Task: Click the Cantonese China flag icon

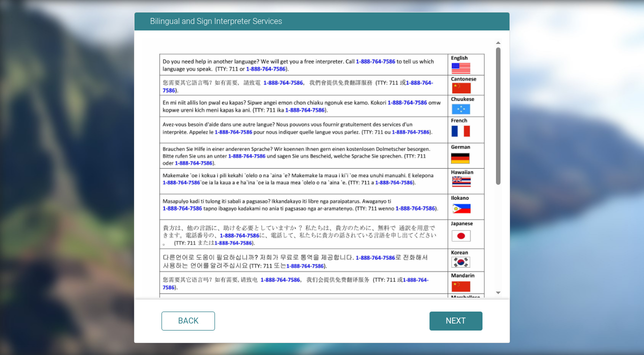Action: pos(461,88)
